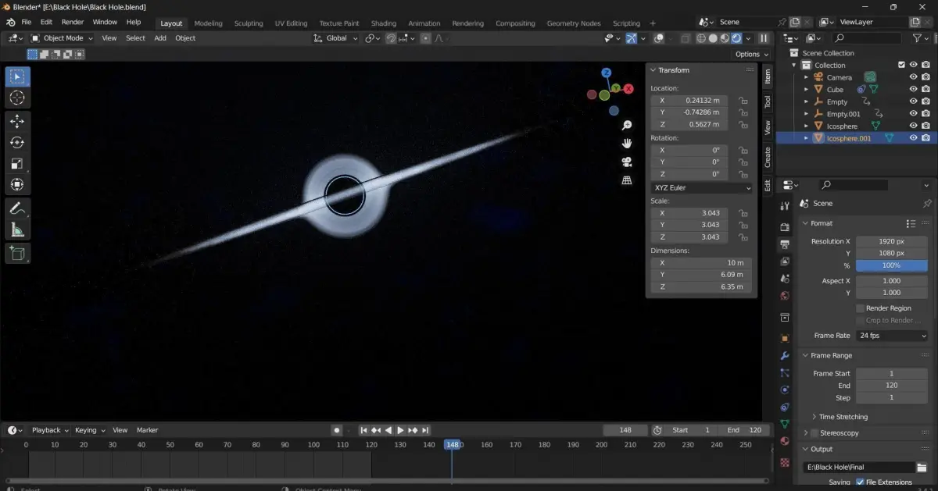
Task: Activate the Rotate tool
Action: 17,142
